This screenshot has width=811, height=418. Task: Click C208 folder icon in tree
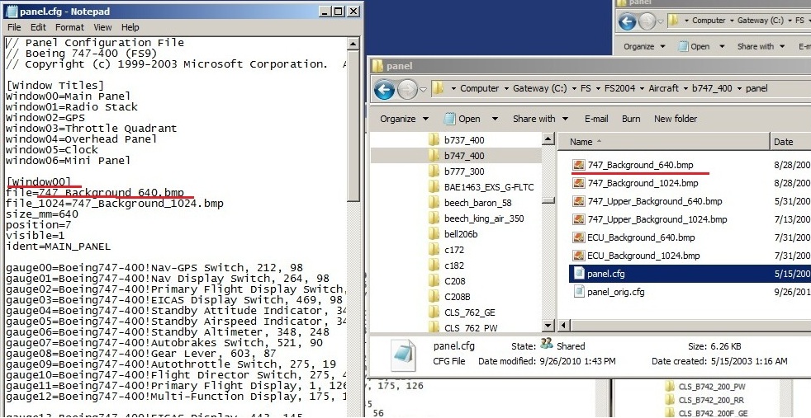click(x=434, y=281)
